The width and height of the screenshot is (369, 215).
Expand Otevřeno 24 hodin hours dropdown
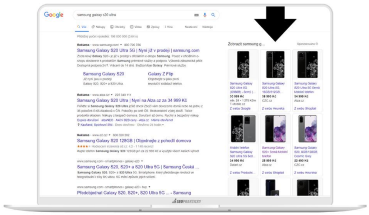[163, 125]
